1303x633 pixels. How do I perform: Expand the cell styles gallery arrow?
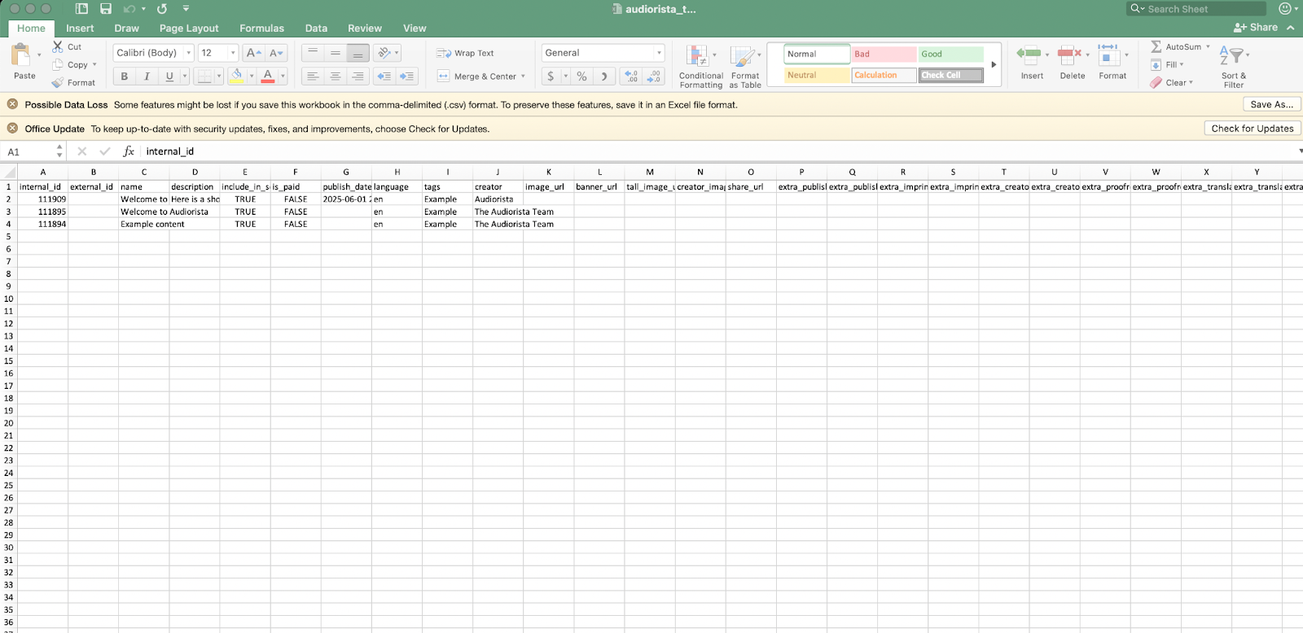coord(994,64)
